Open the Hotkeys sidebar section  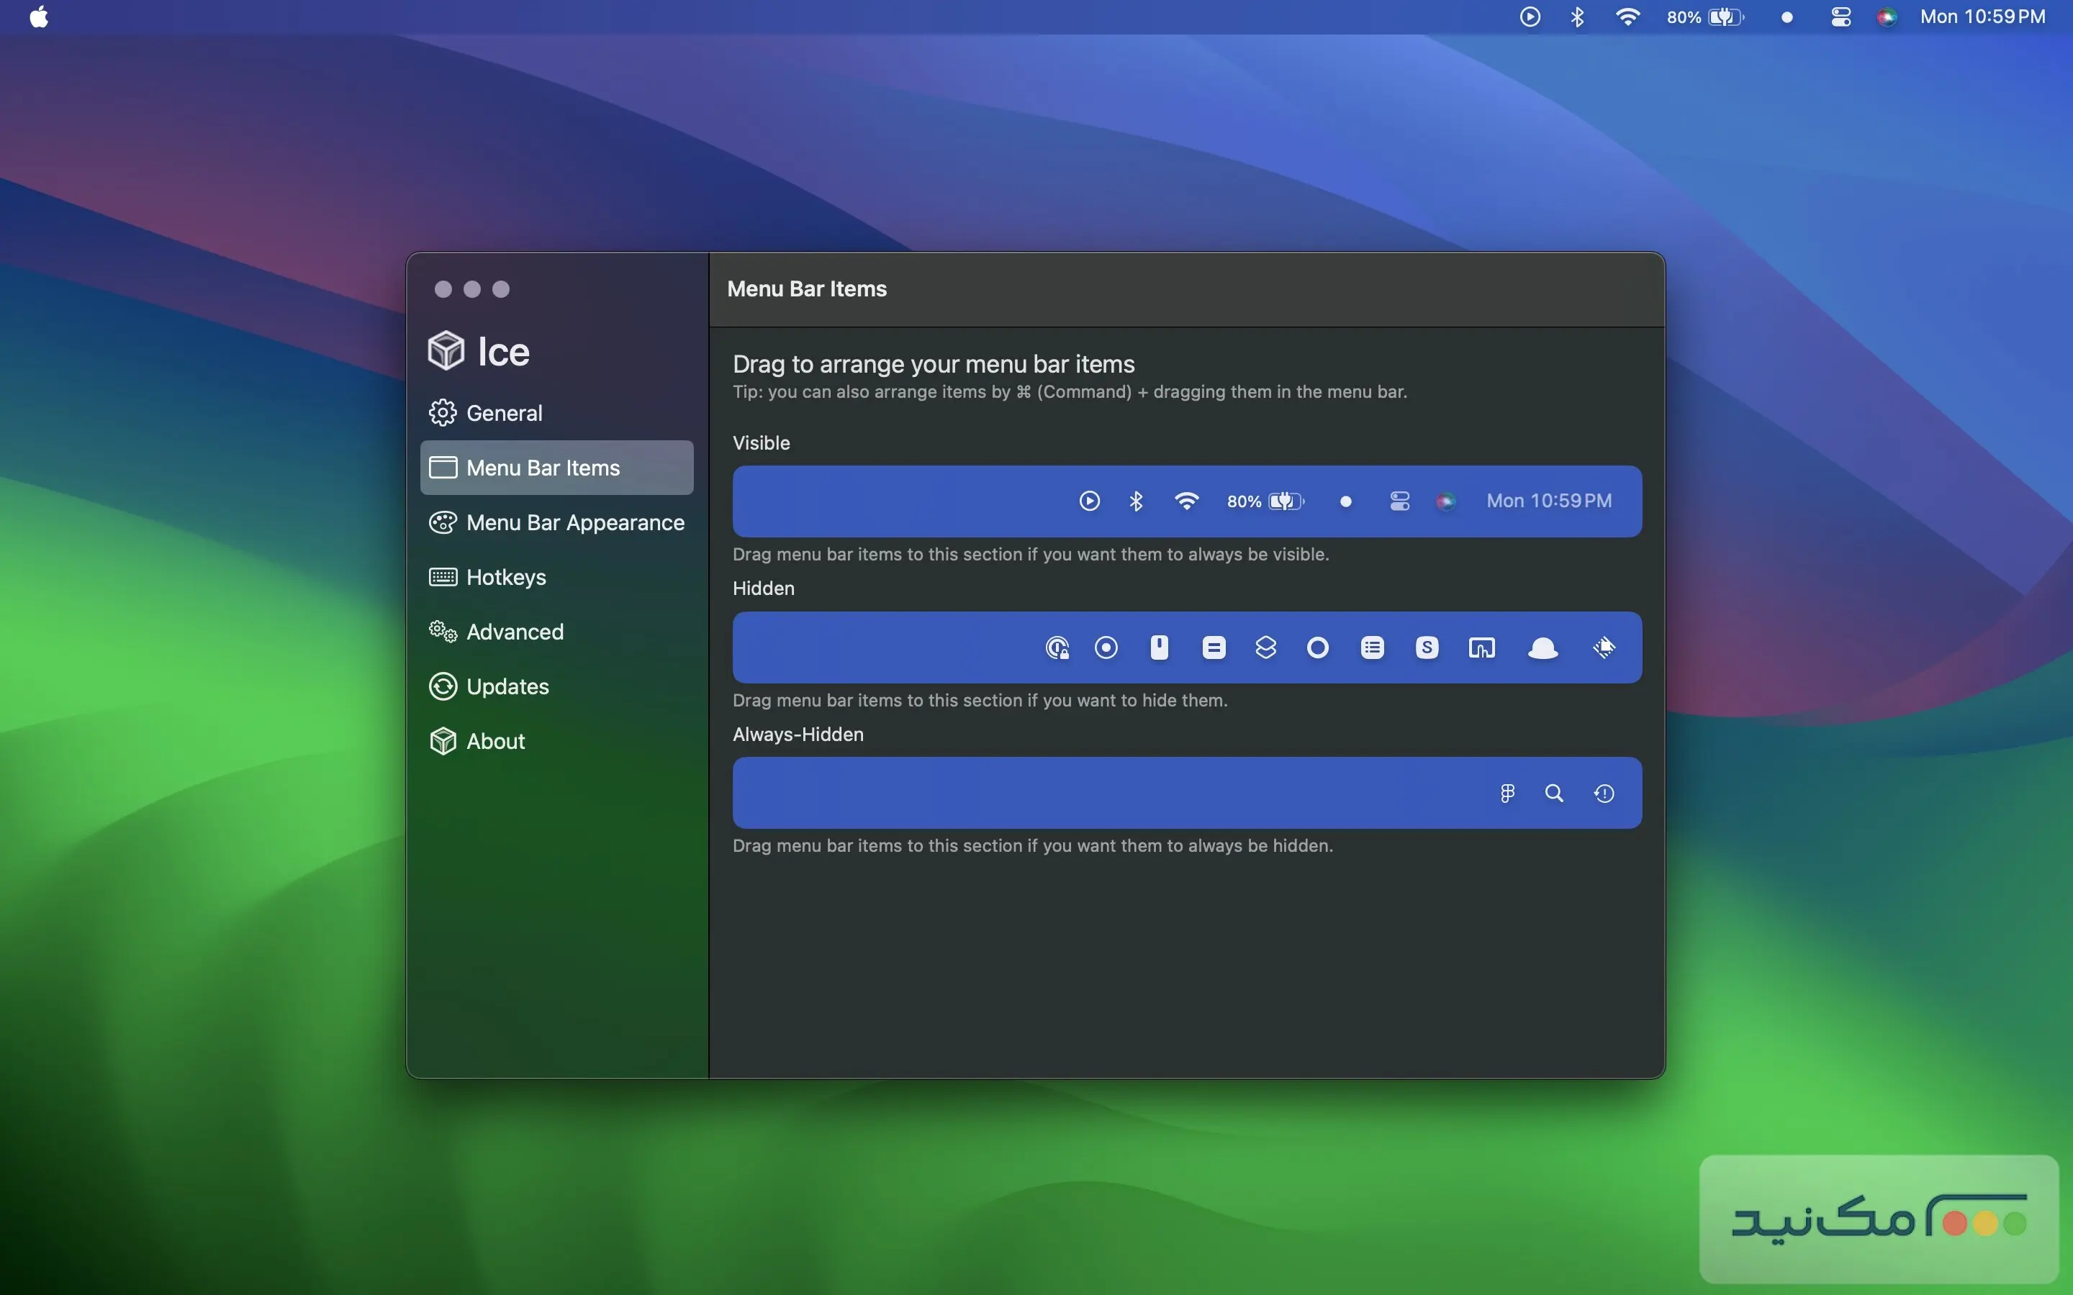(505, 577)
